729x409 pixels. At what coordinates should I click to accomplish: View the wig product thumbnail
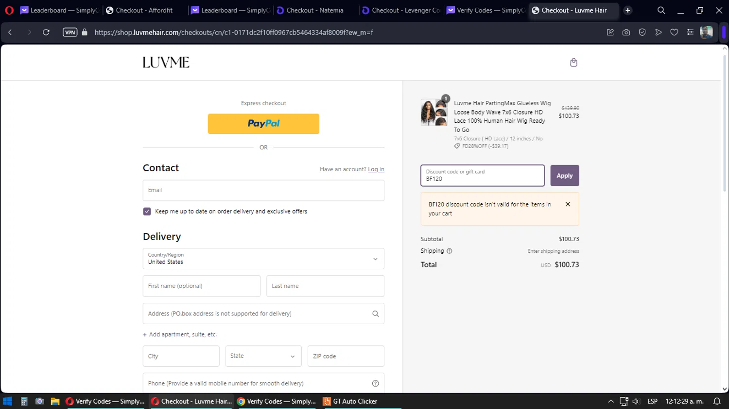coord(434,113)
